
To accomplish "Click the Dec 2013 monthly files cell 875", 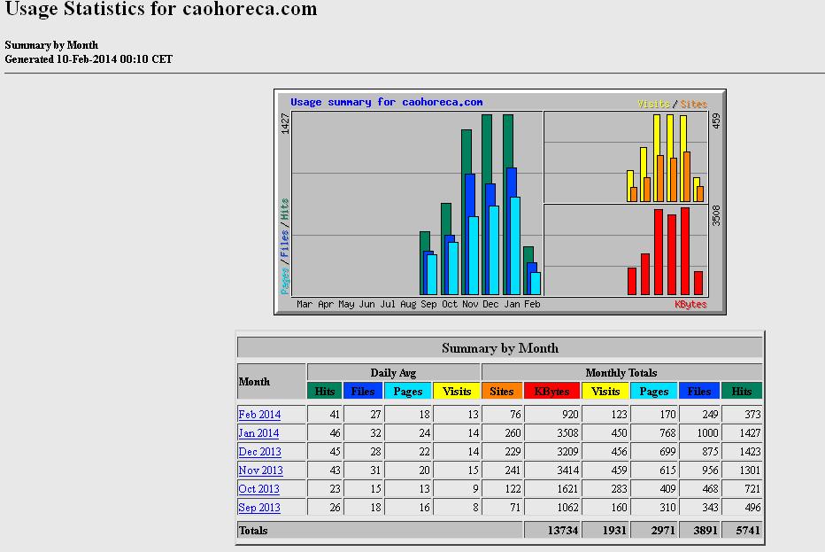I will click(x=699, y=452).
